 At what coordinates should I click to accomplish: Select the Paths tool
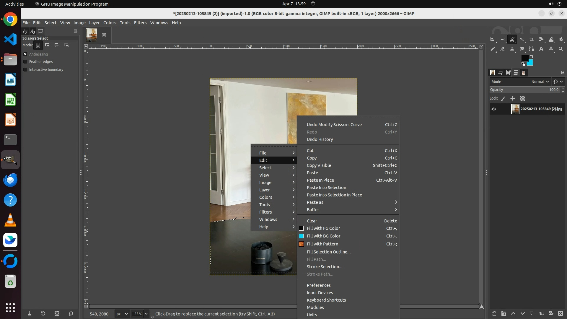(532, 49)
